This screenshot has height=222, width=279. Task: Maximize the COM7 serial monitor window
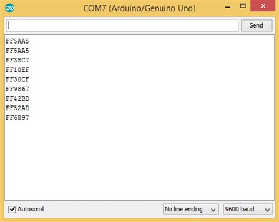tap(243, 6)
